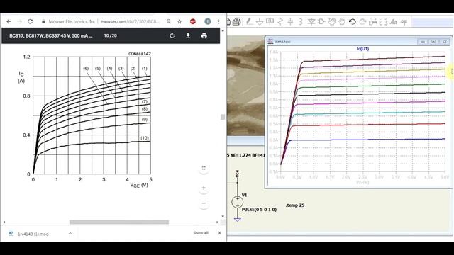
Task: Click Show all downloads
Action: point(201,233)
